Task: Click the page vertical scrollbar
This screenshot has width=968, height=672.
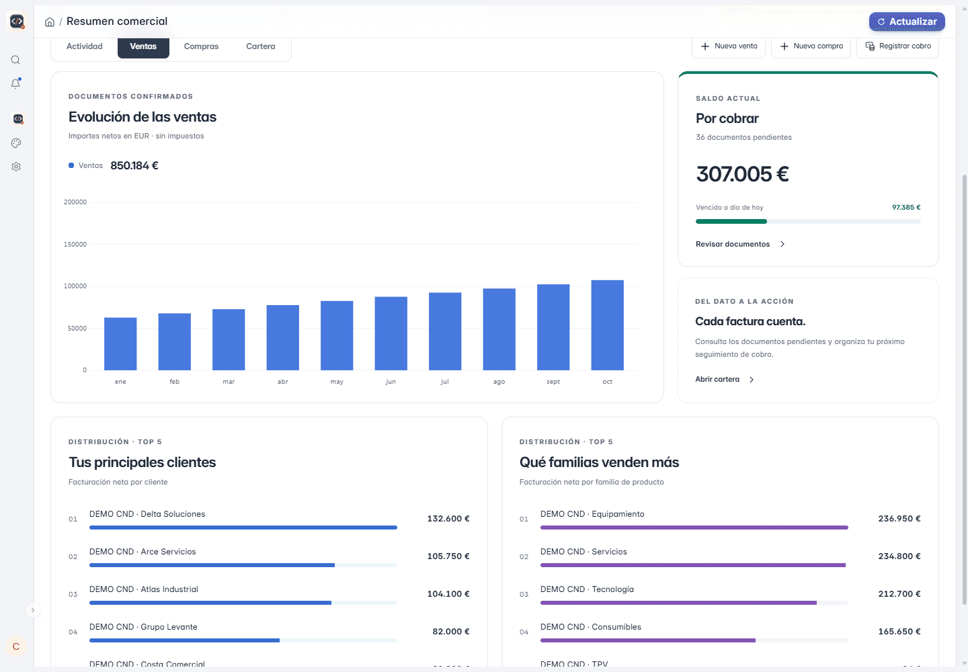Action: point(965,390)
